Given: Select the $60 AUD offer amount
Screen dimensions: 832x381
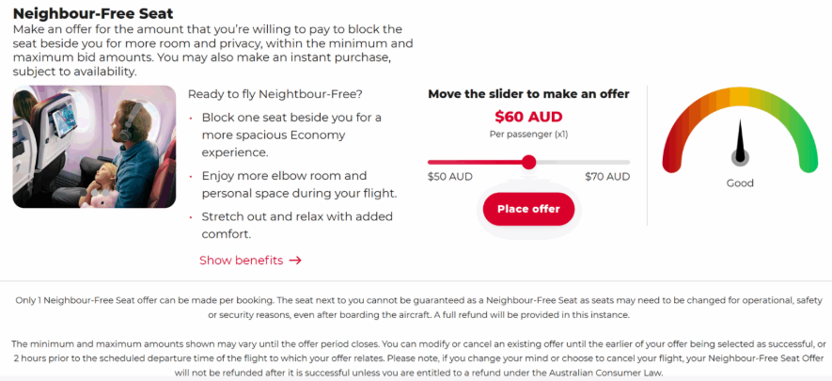Looking at the screenshot, I should click(528, 118).
